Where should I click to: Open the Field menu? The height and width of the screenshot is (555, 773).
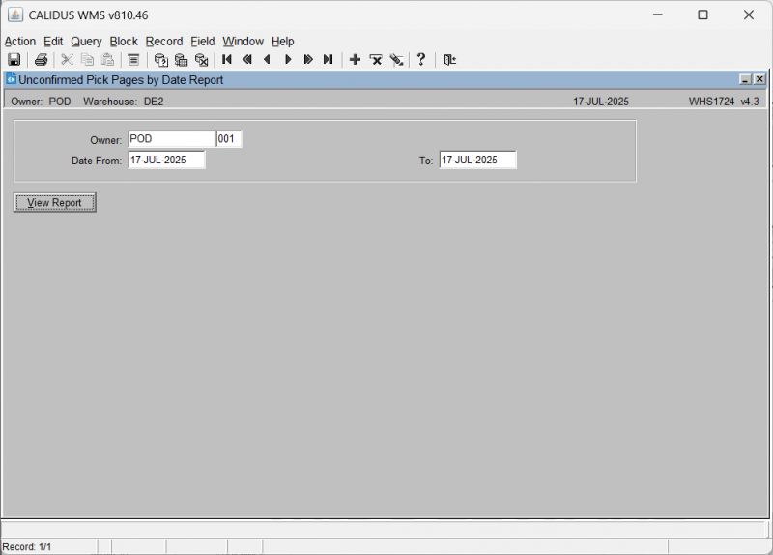point(203,42)
